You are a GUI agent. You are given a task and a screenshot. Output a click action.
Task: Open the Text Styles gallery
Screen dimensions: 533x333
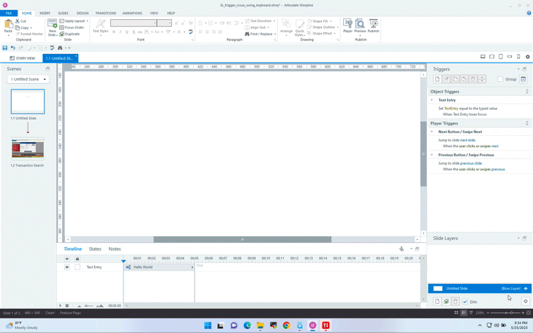coord(100,27)
